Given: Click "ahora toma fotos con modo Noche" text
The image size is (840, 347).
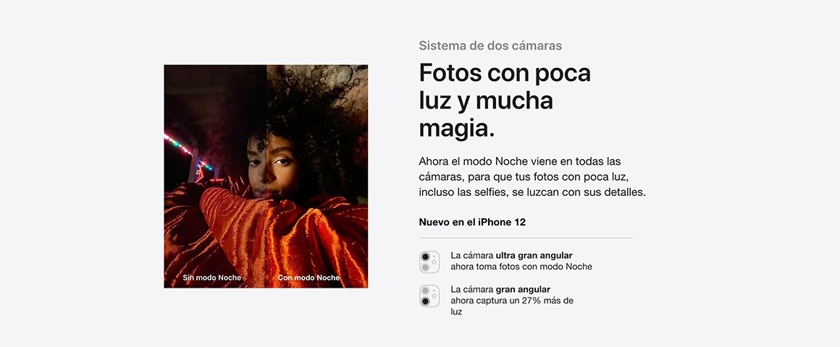Looking at the screenshot, I should (521, 266).
